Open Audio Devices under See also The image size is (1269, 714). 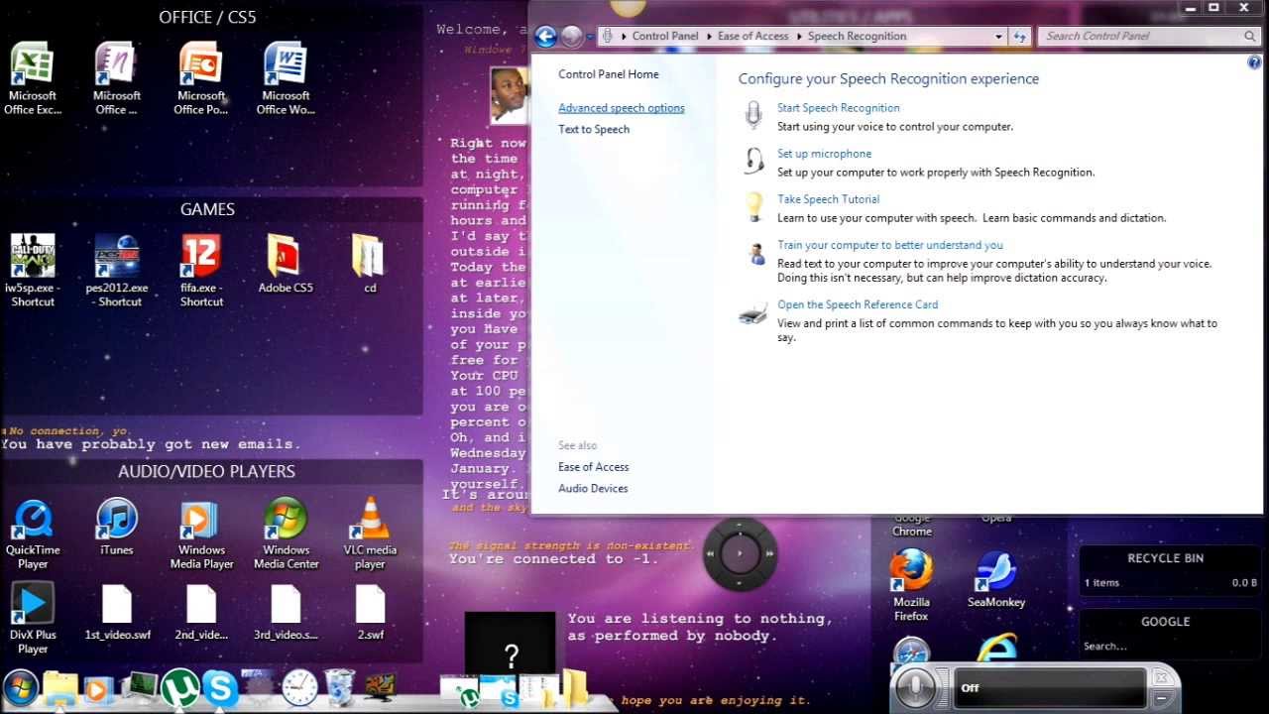[593, 488]
